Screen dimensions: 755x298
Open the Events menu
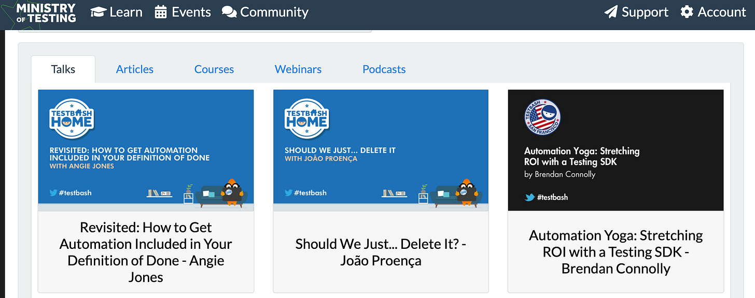point(183,12)
